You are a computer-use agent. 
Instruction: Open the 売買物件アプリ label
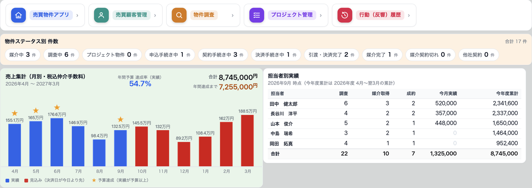click(51, 15)
